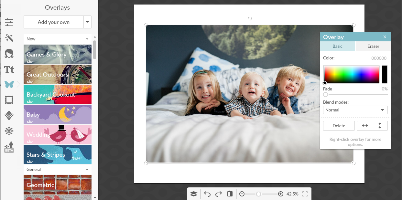Switch to the Eraser tab

pyautogui.click(x=373, y=46)
